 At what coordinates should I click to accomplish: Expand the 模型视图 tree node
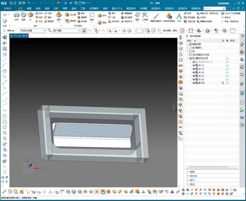187,44
